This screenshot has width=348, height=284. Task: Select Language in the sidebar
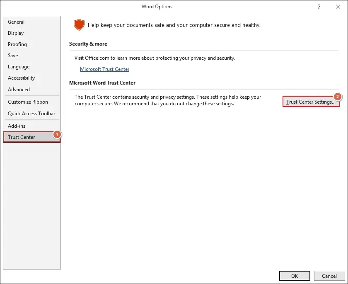pos(32,67)
